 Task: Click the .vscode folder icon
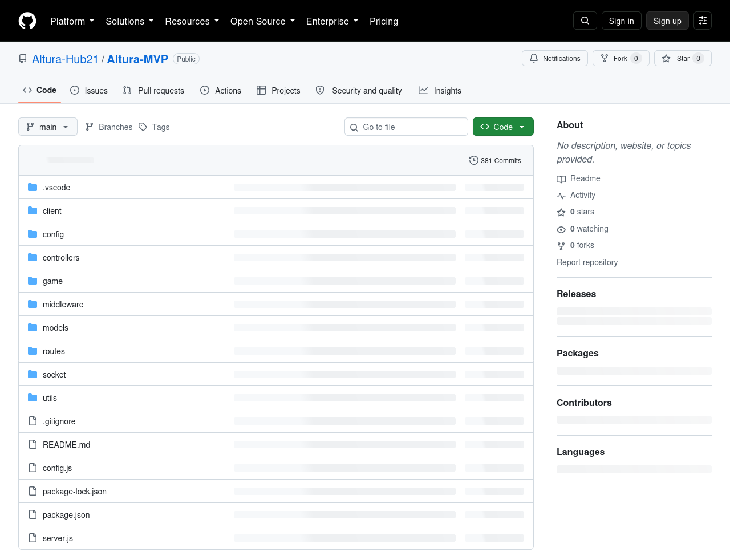(33, 187)
